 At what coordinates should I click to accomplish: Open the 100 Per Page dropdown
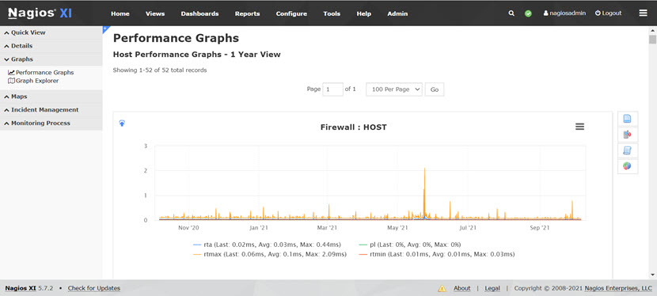click(x=394, y=89)
